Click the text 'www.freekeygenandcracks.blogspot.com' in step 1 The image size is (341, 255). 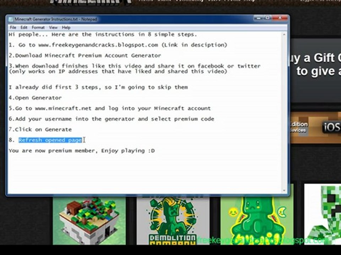pos(98,45)
